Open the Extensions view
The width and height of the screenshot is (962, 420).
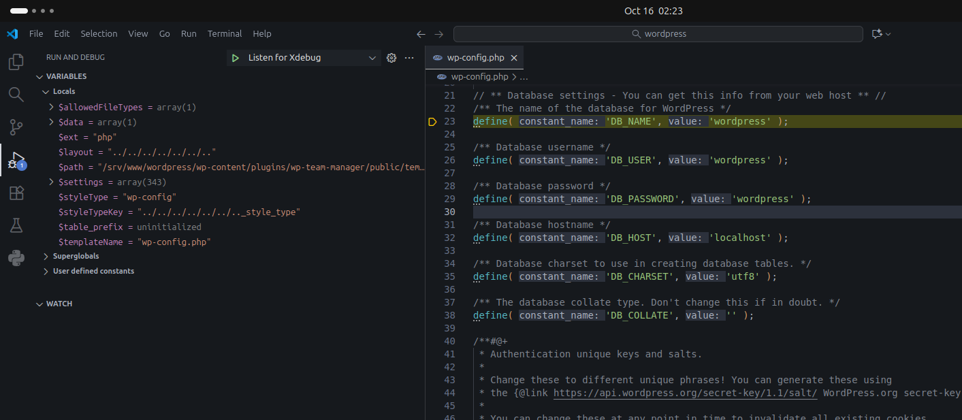point(16,193)
